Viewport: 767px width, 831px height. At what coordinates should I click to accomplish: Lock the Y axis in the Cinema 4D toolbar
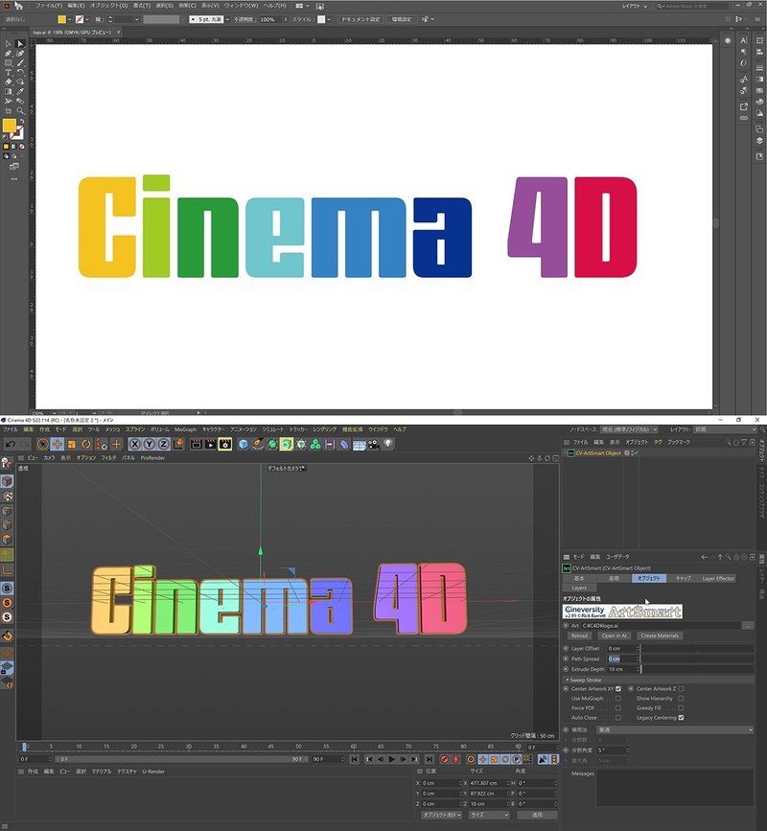pos(146,445)
